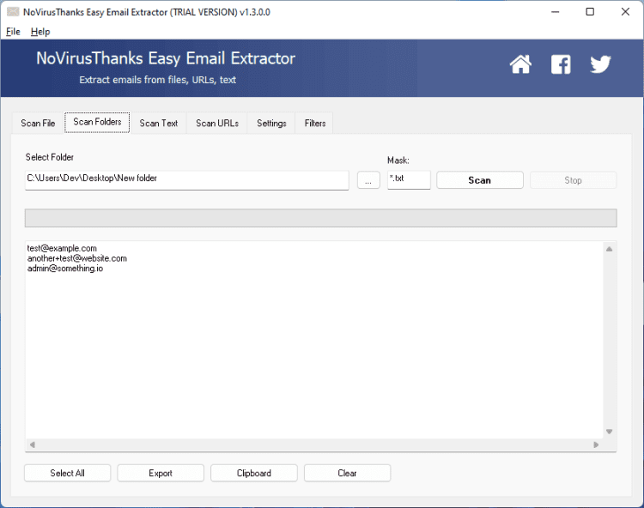Minimize the Easy Email Extractor window
644x508 pixels.
point(556,12)
